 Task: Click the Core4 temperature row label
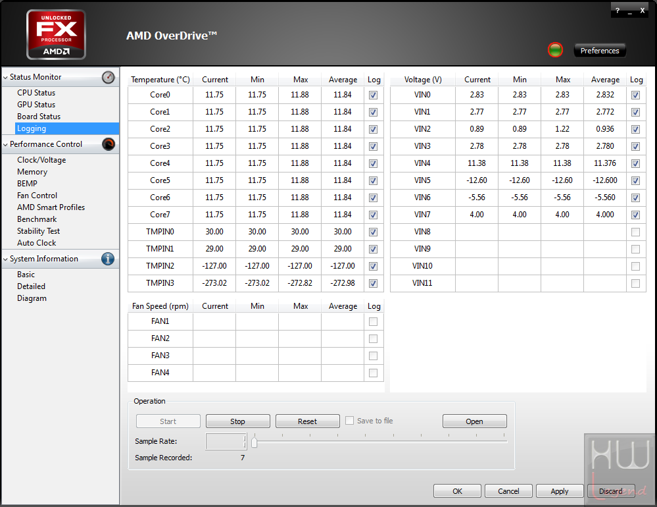click(160, 163)
